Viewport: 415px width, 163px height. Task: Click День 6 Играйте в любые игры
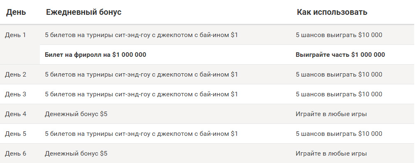click(331, 154)
